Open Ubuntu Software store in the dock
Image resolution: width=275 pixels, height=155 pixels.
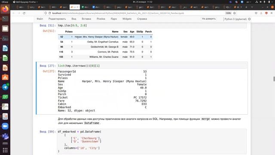5,77
